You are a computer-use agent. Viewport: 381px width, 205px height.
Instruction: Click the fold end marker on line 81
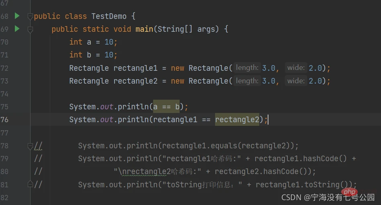[30, 184]
